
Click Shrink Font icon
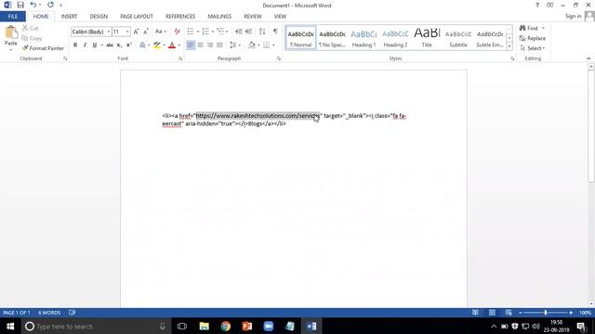pos(146,32)
